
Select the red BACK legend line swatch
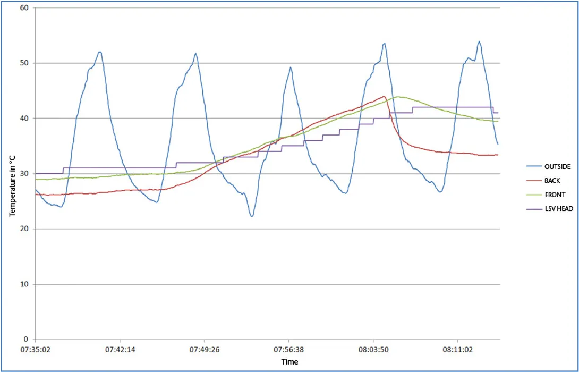533,181
